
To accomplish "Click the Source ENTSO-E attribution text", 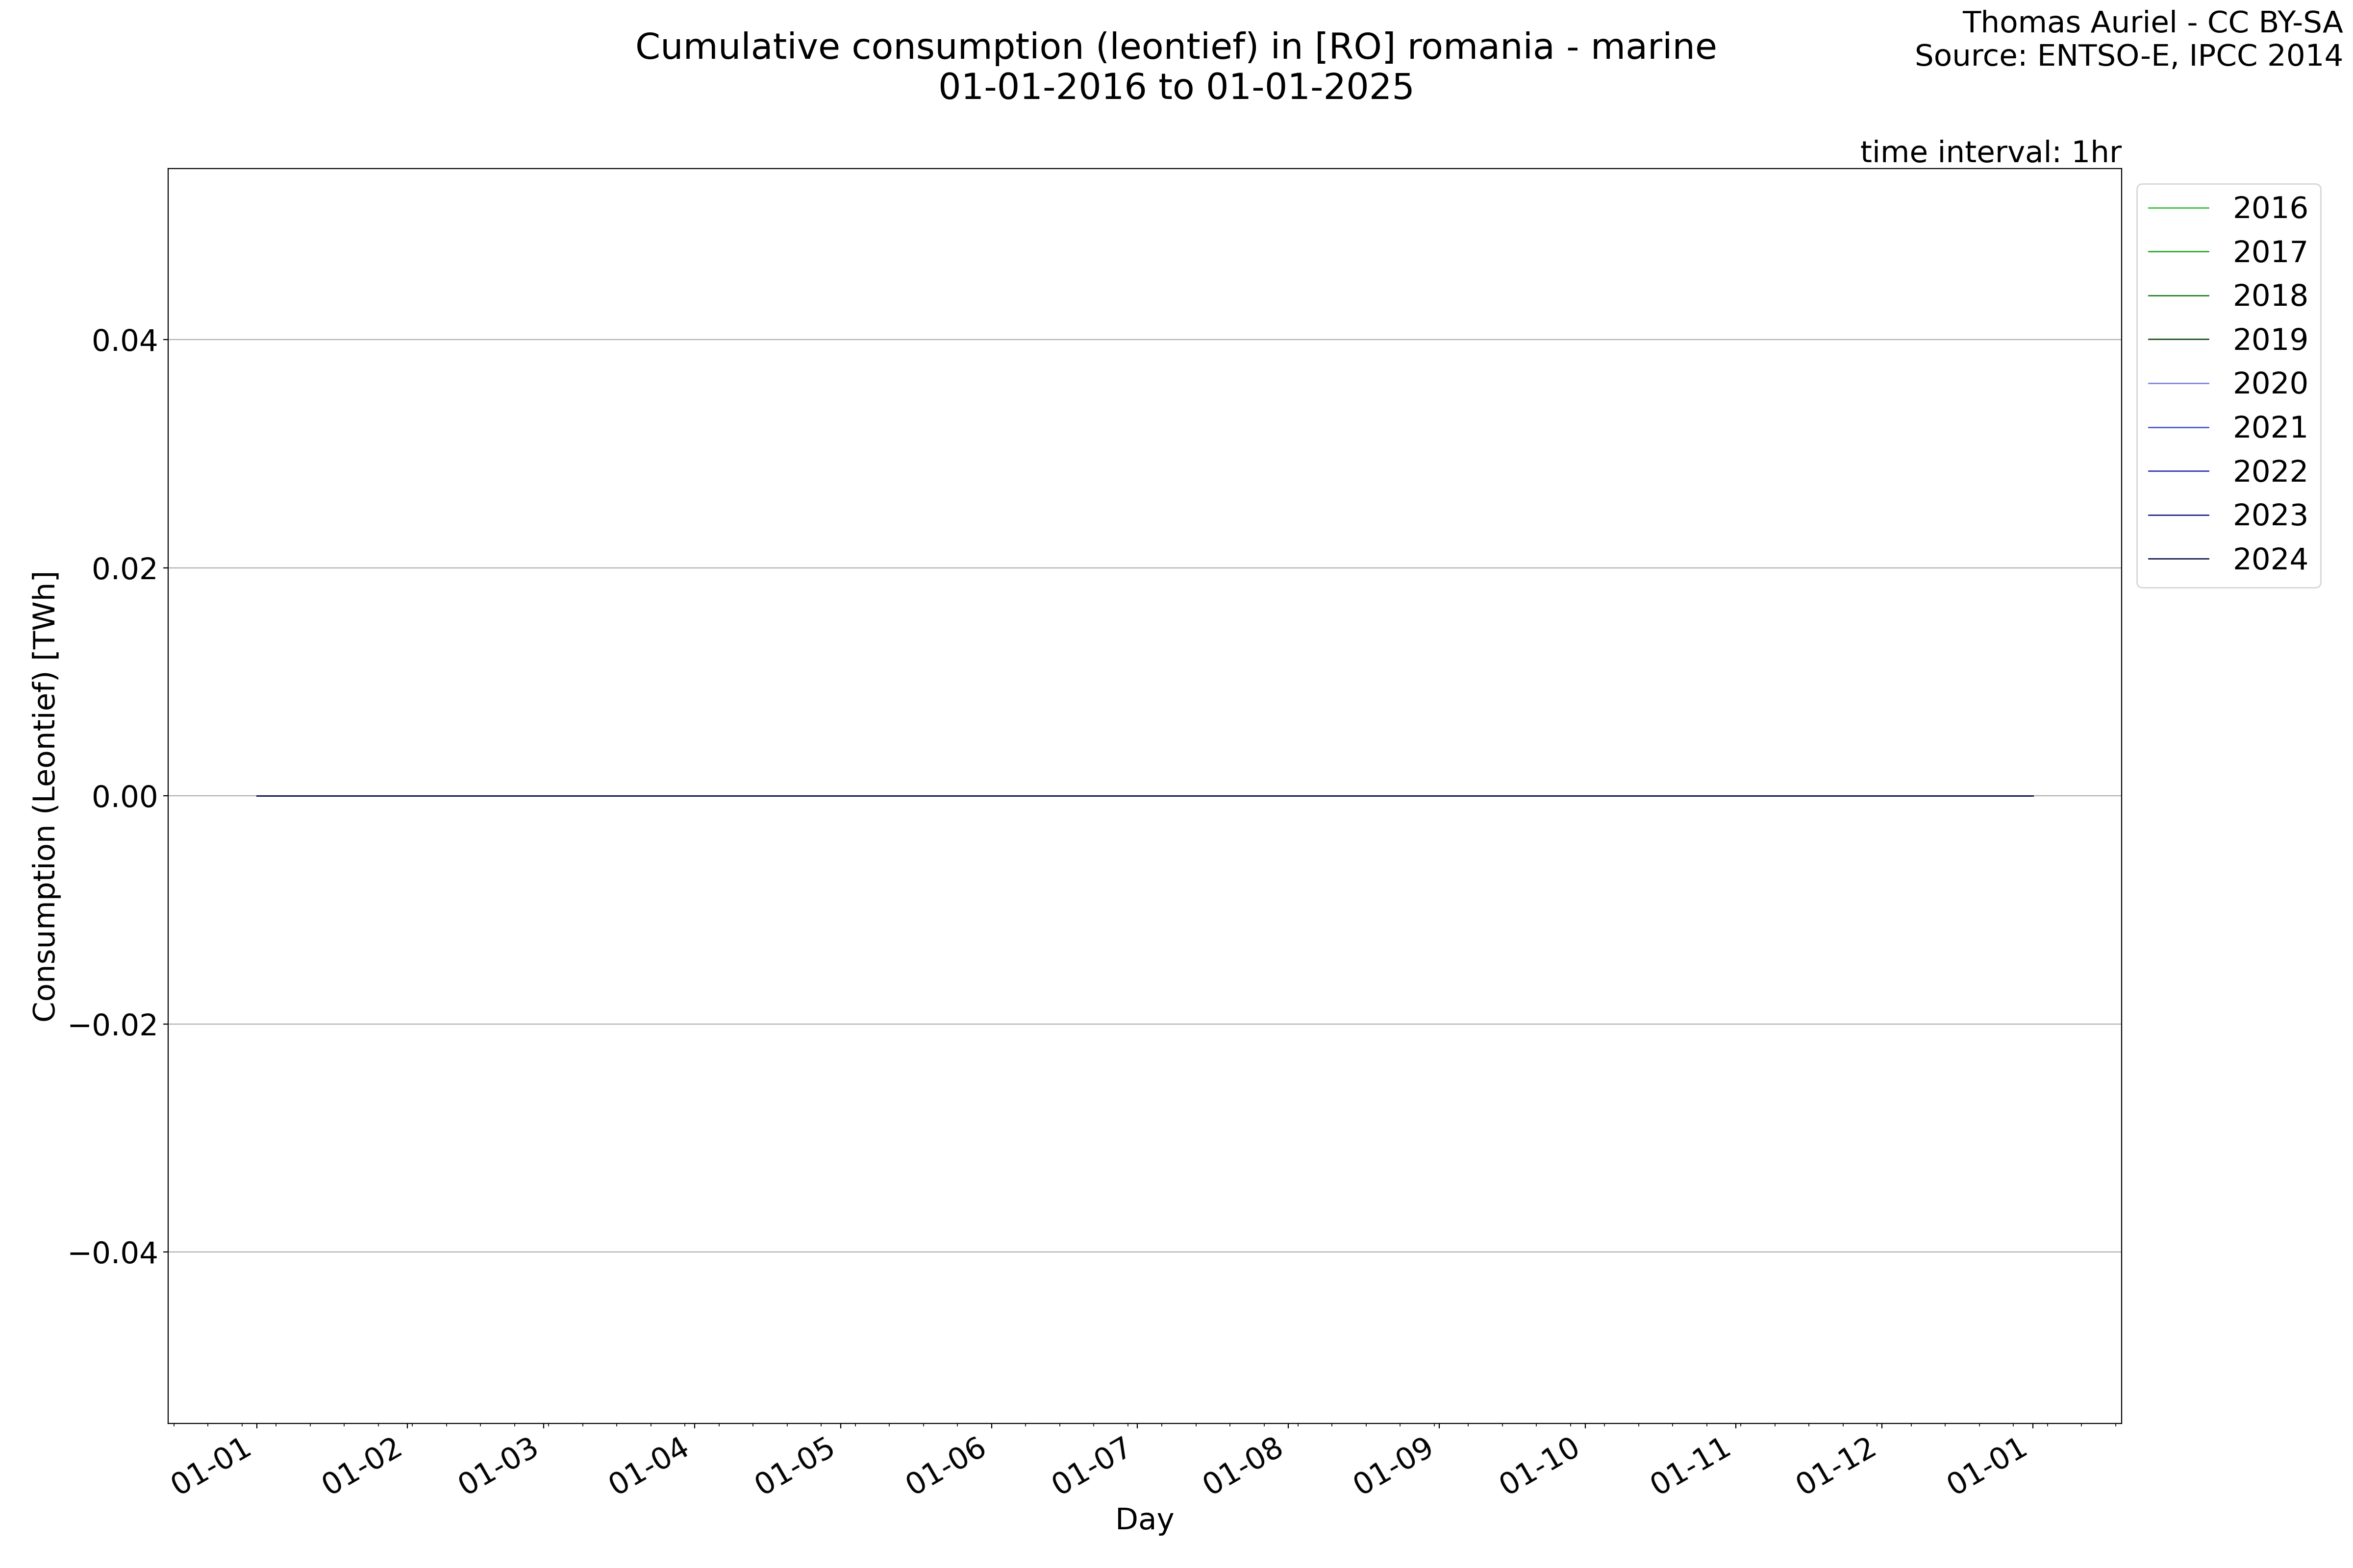I will 2128,56.
